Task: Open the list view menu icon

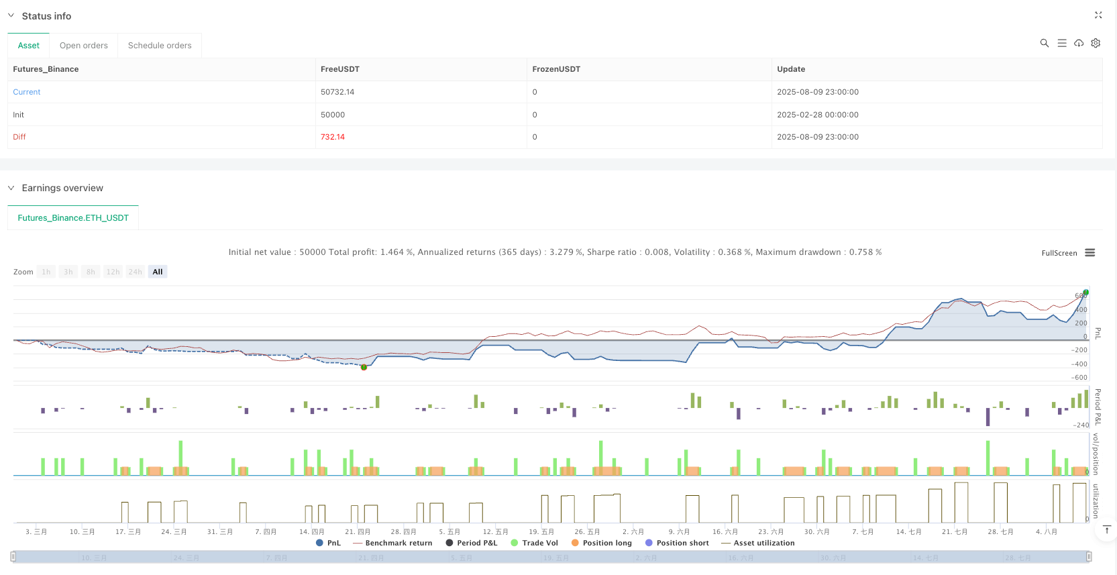Action: point(1061,43)
